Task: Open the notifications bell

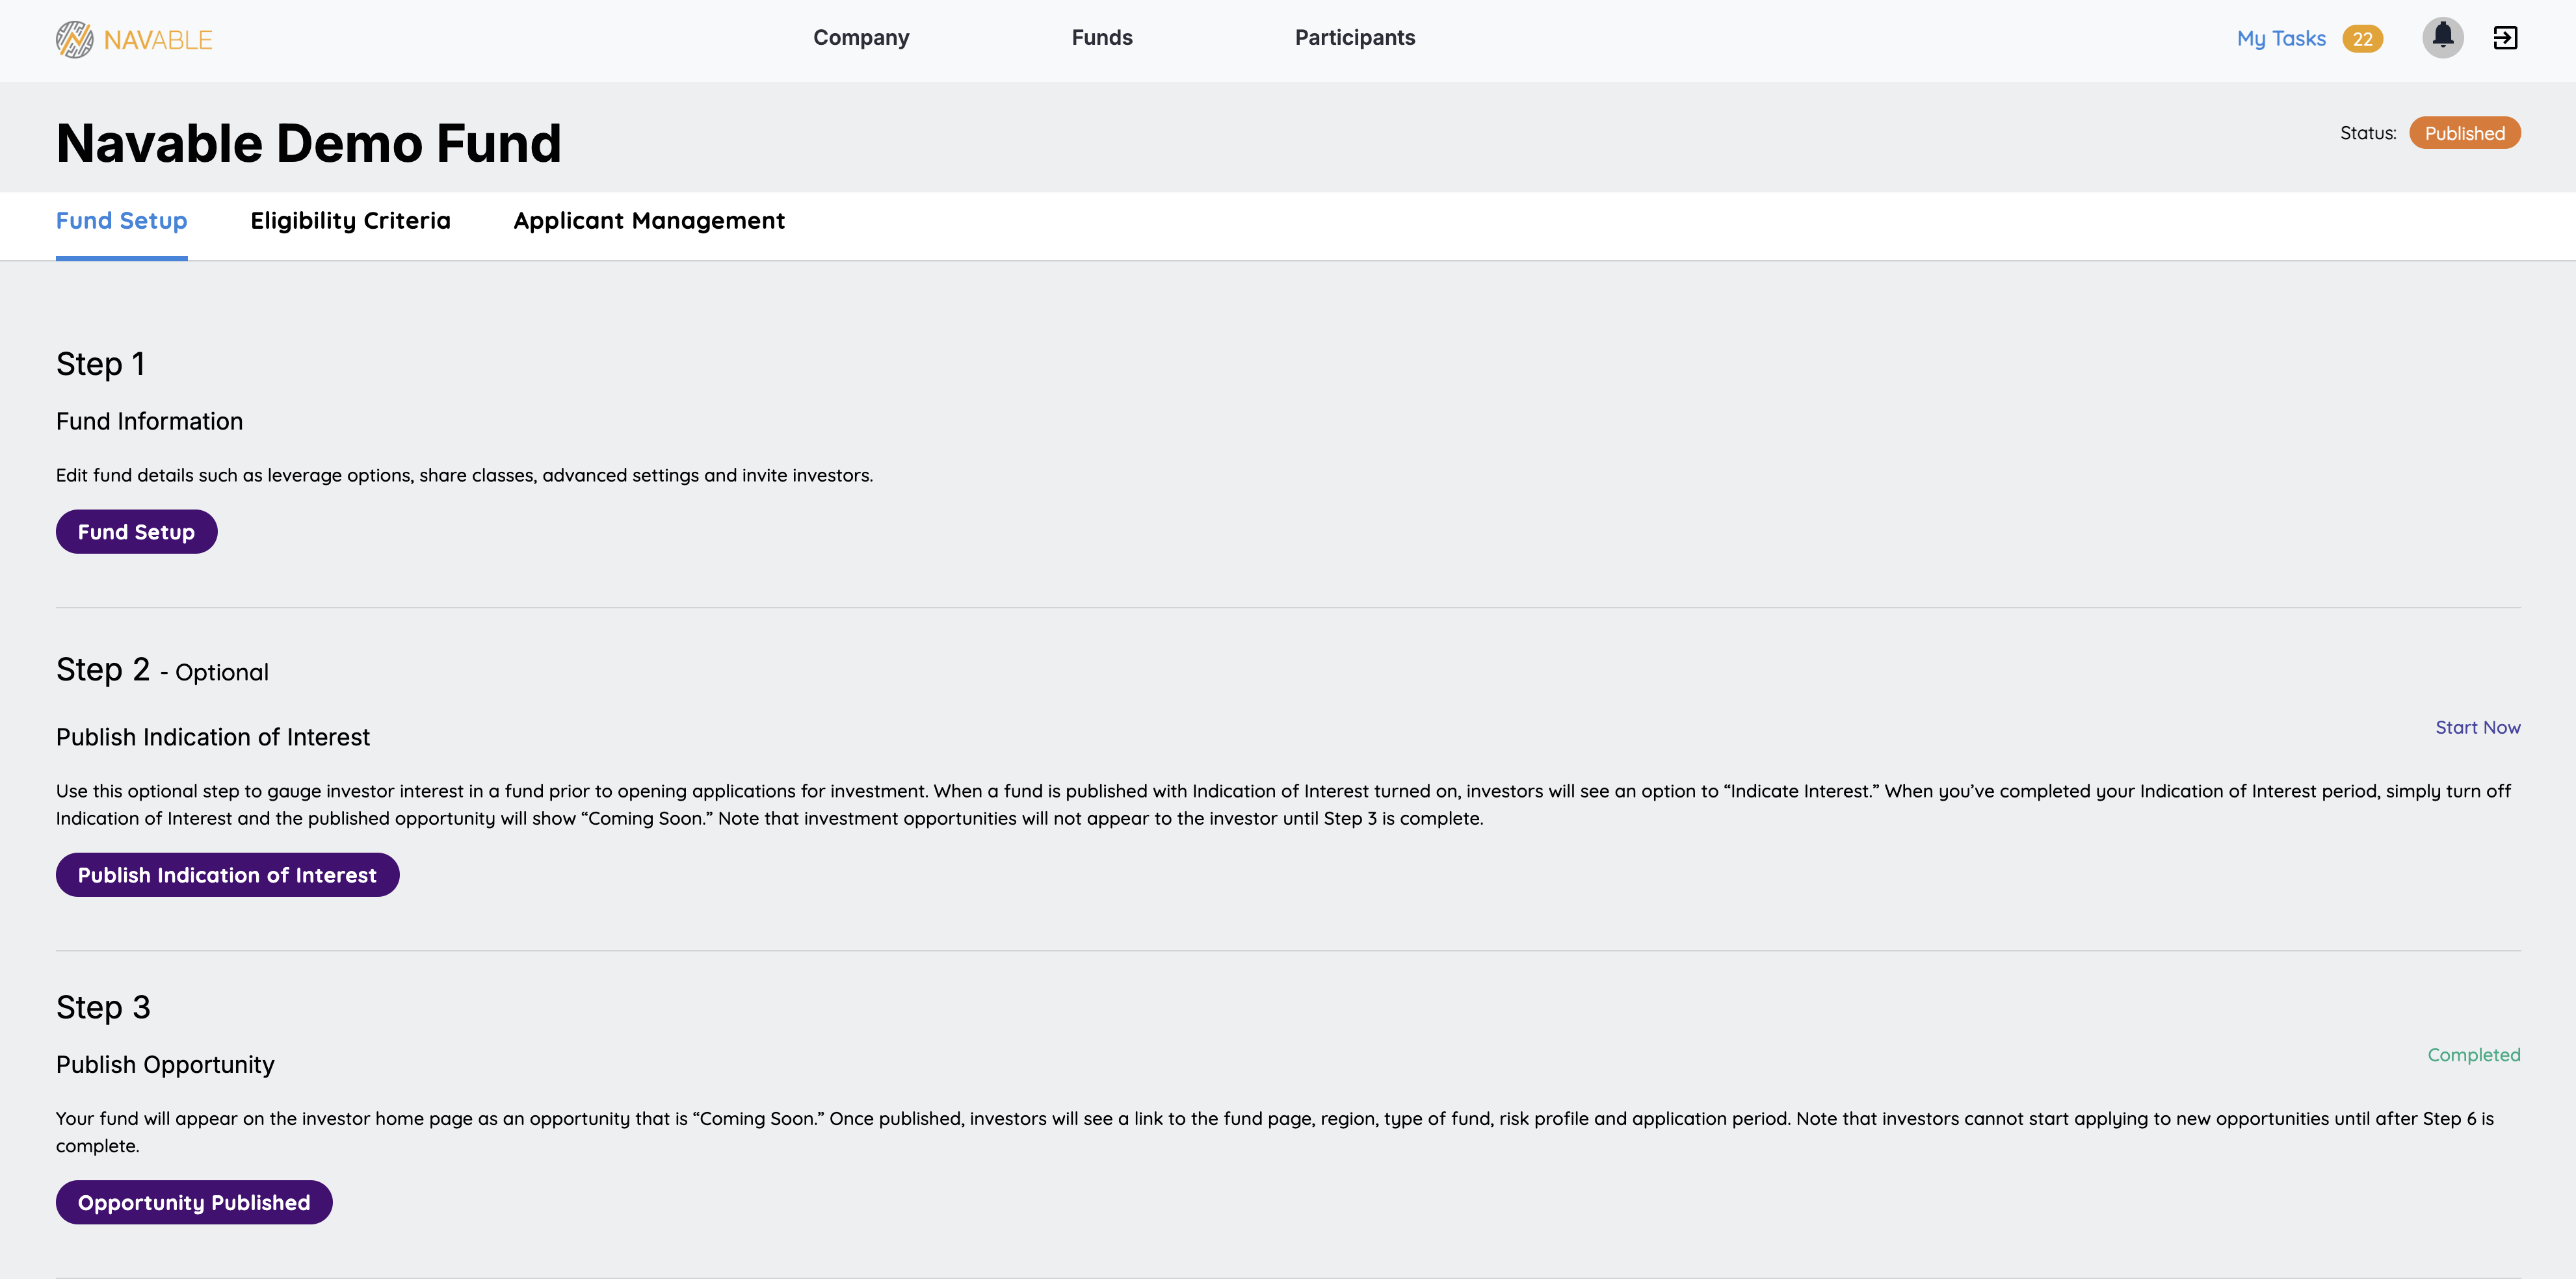Action: [x=2442, y=38]
